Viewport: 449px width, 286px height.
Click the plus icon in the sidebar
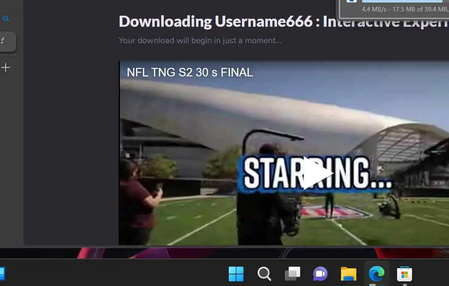pyautogui.click(x=6, y=67)
